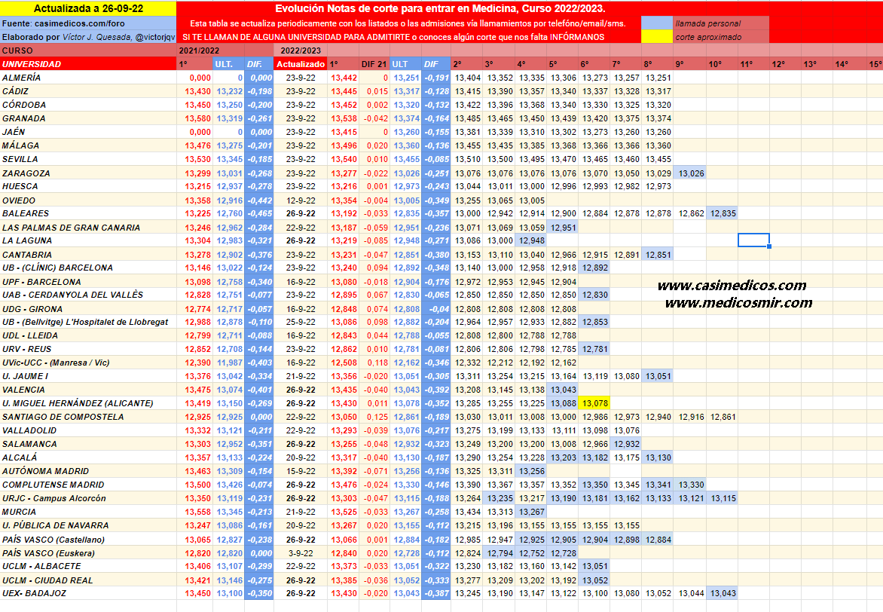
Task: Select 'LAS PALMAS DE GRAN CANARIA' cell
Action: click(88, 227)
